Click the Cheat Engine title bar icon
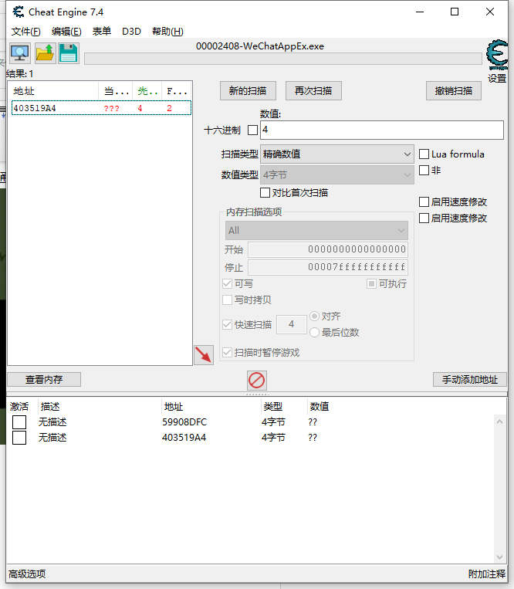 point(18,12)
